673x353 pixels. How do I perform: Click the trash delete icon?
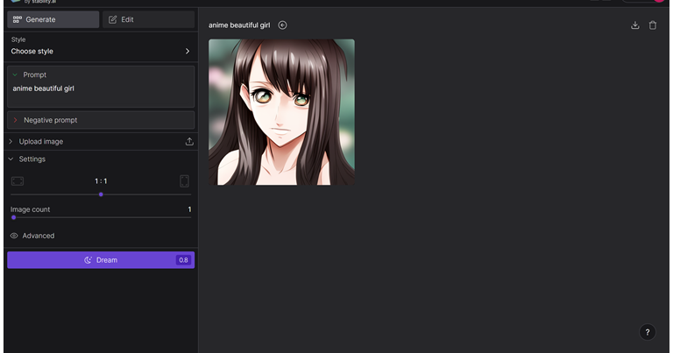[653, 25]
